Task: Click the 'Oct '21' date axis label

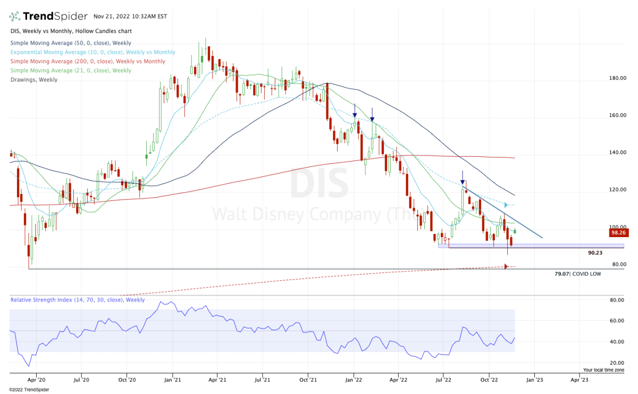Action: [x=307, y=381]
